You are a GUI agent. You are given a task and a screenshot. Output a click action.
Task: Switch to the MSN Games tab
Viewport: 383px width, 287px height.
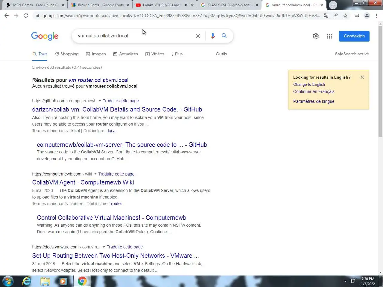[x=35, y=5]
